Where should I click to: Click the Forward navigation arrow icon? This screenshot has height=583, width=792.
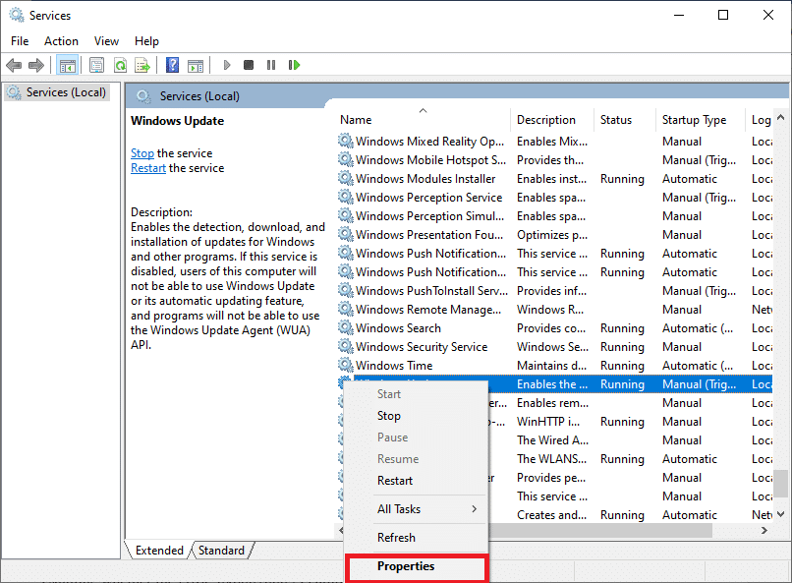36,65
